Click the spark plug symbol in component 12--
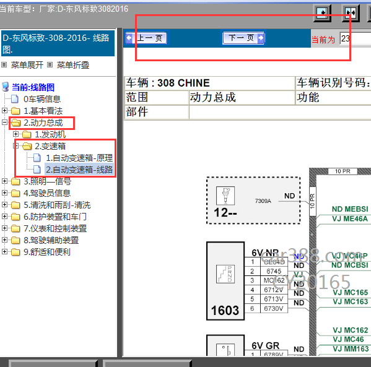Image resolution: width=371 pixels, height=367 pixels. click(225, 196)
